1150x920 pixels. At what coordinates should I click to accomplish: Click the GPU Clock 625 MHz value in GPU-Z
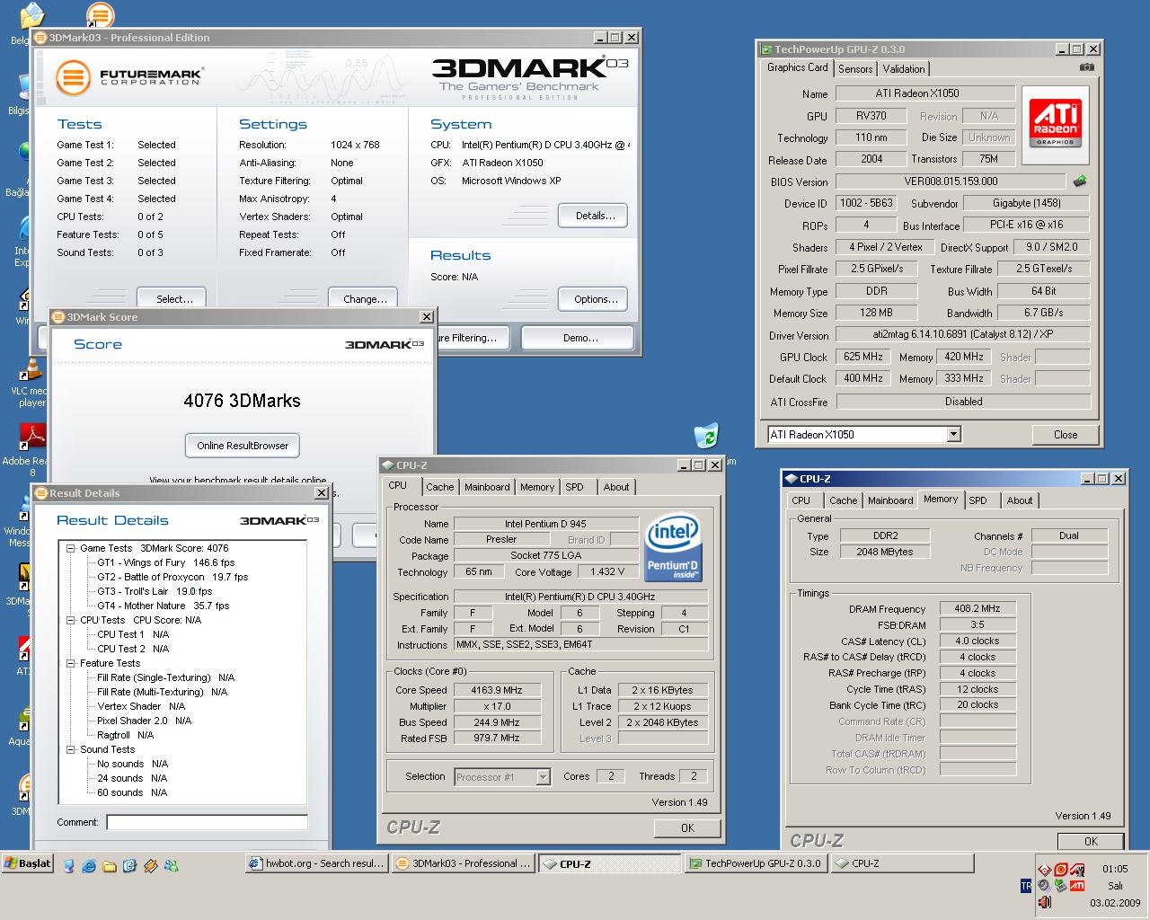(x=863, y=357)
